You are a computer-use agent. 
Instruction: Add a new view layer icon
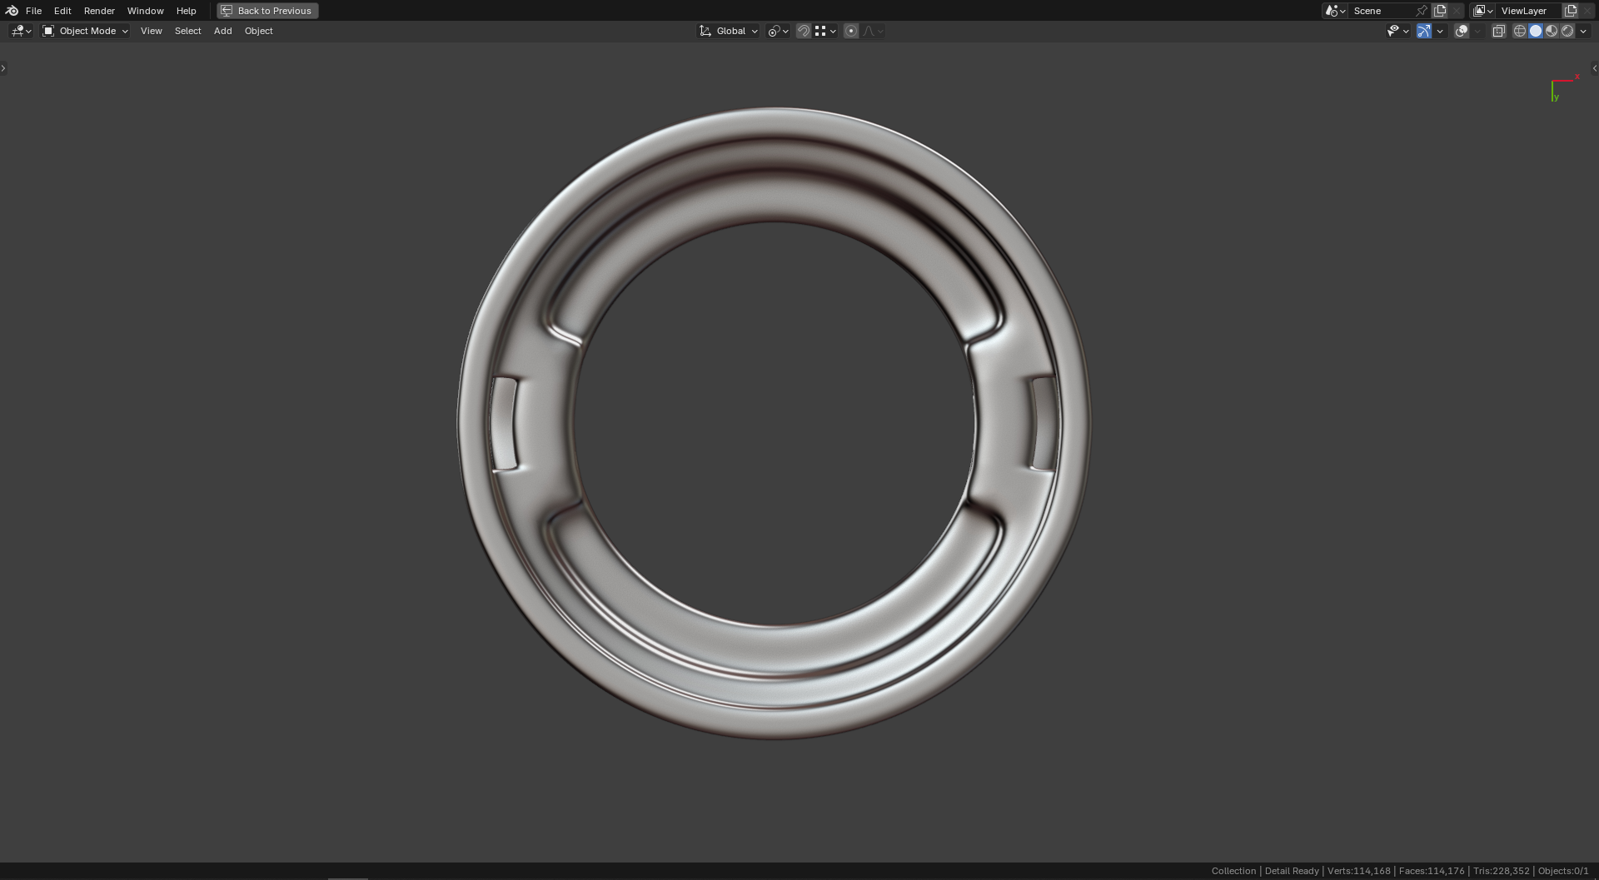point(1571,11)
